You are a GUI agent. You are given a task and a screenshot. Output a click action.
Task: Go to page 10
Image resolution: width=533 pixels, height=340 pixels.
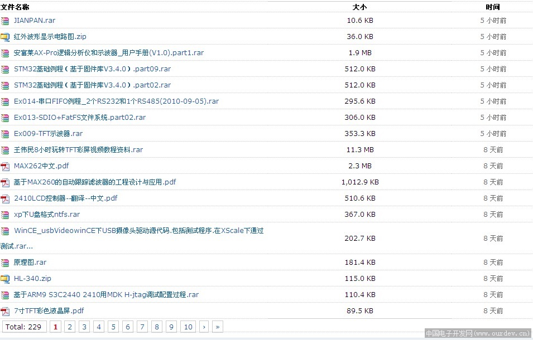(x=188, y=327)
